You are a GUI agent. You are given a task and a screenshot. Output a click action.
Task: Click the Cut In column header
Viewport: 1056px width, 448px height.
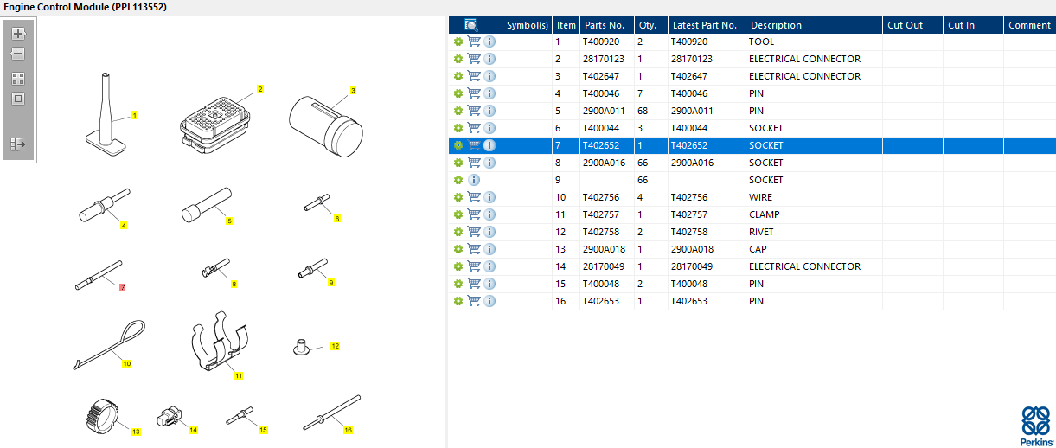pyautogui.click(x=973, y=25)
